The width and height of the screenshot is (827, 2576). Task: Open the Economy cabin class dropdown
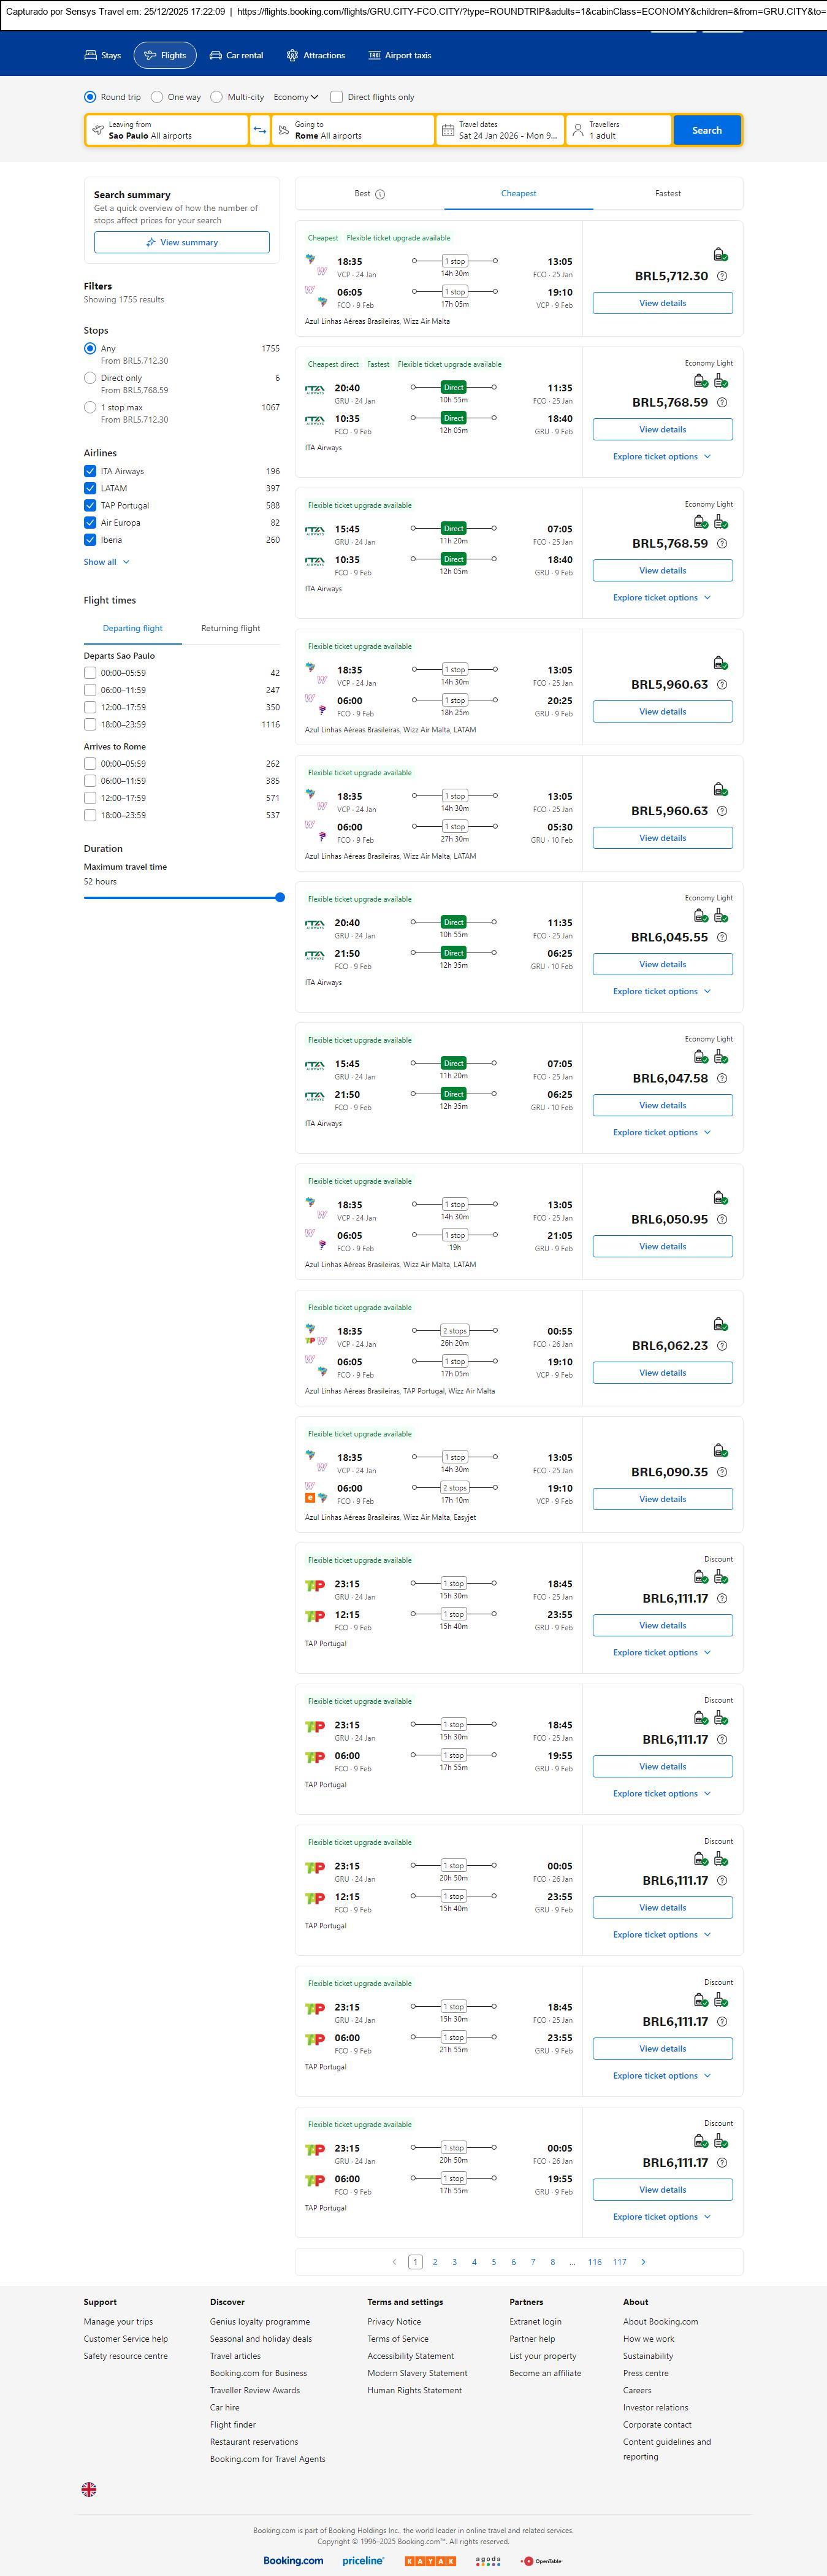point(296,97)
